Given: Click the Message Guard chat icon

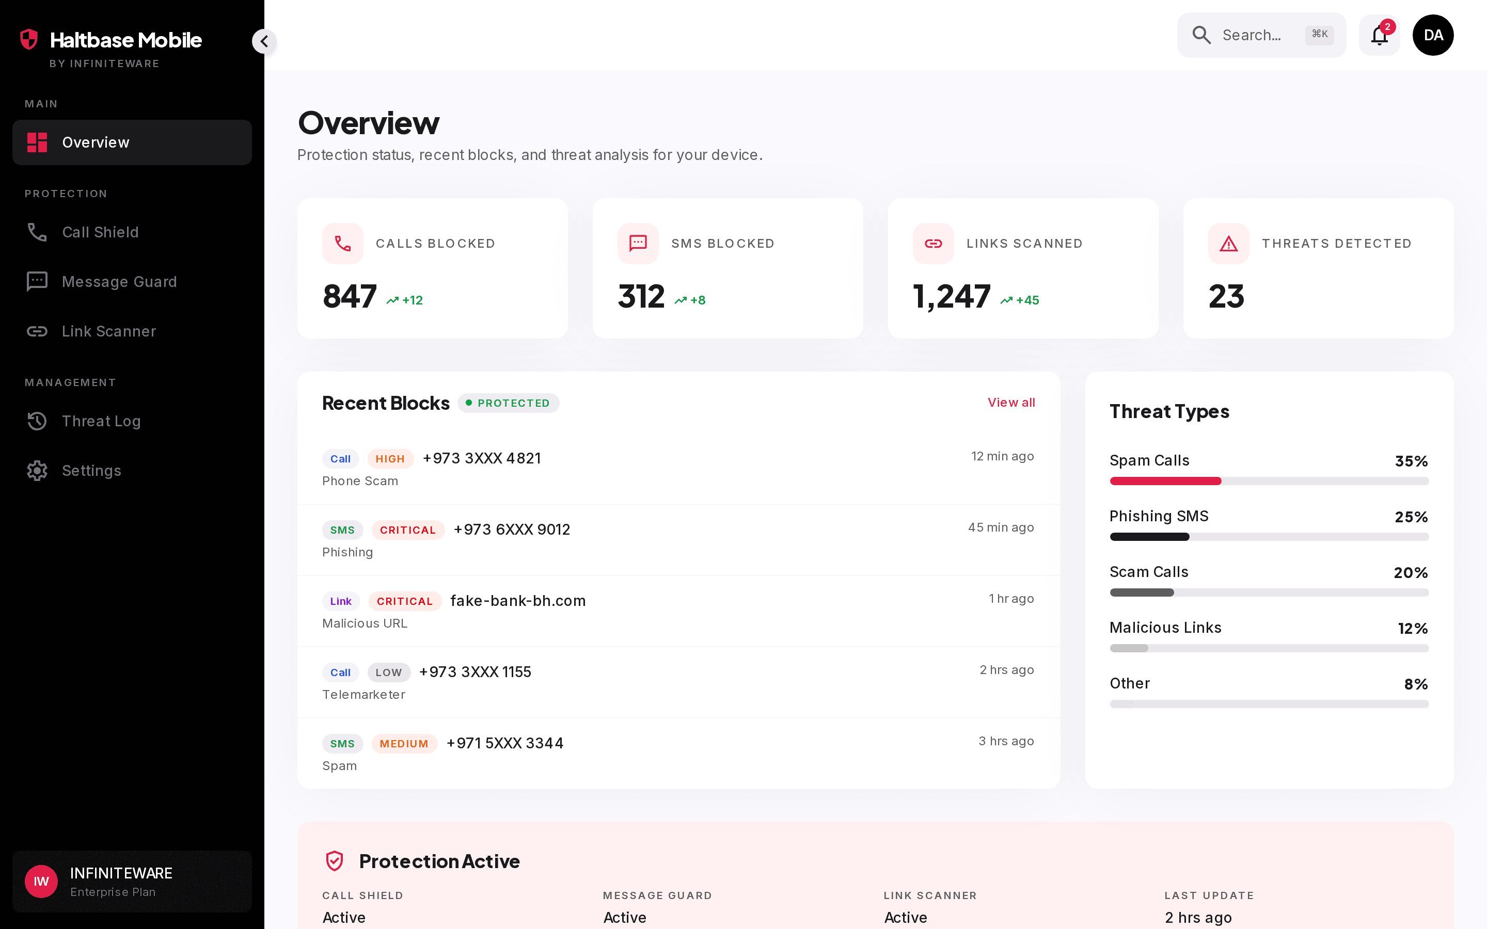Looking at the screenshot, I should [37, 281].
